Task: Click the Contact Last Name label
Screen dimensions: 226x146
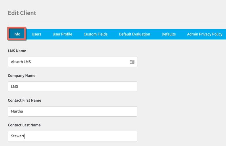Action: click(x=24, y=125)
